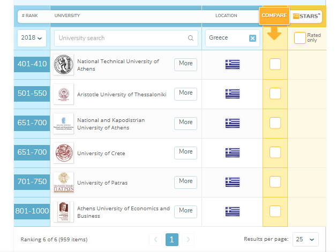The width and height of the screenshot is (336, 252).
Task: Click Greek flag for National and Kapodistrian University
Action: point(233,123)
